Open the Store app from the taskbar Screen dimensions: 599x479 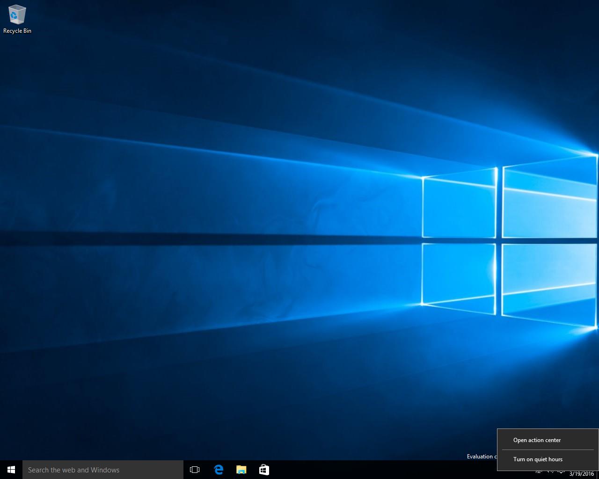(264, 470)
